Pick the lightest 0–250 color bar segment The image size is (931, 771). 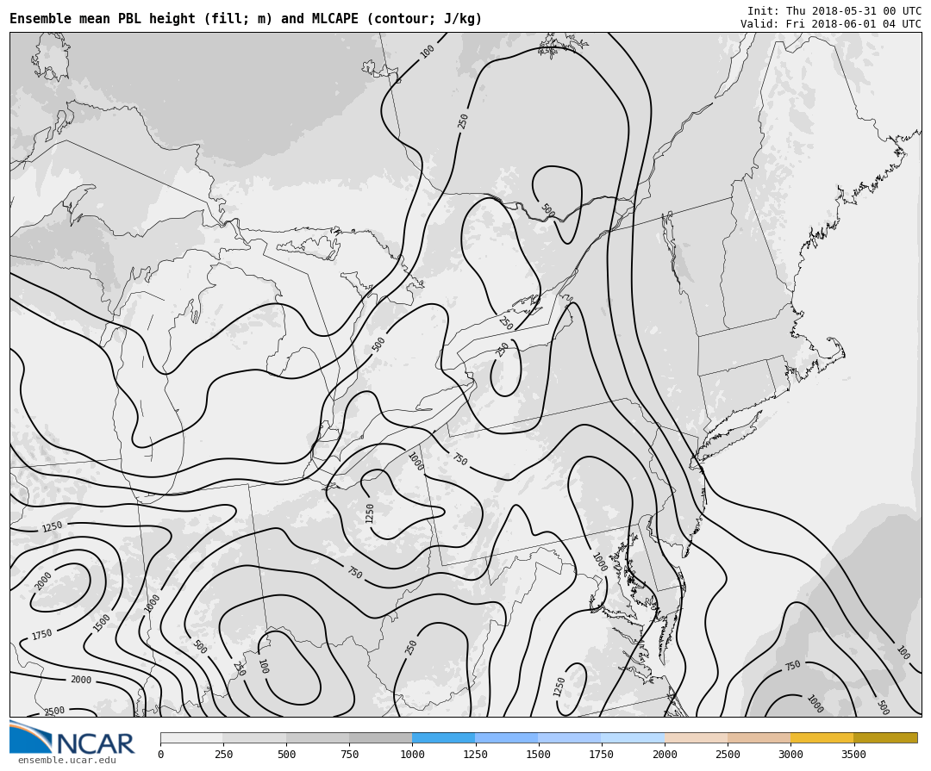tap(191, 737)
